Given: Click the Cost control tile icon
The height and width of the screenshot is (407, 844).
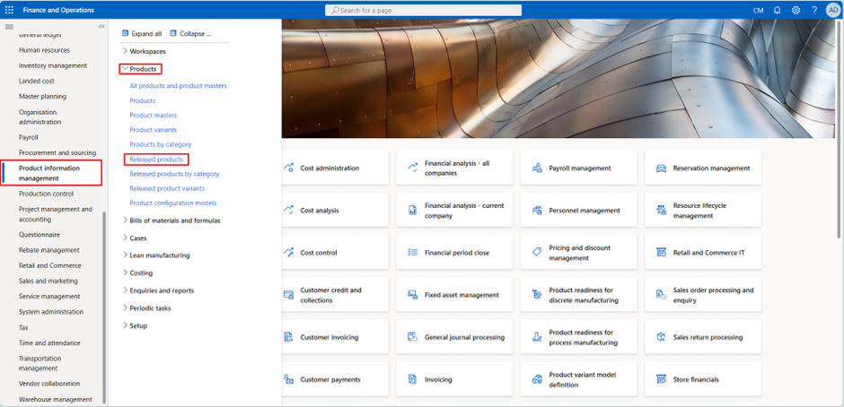Looking at the screenshot, I should [x=288, y=252].
